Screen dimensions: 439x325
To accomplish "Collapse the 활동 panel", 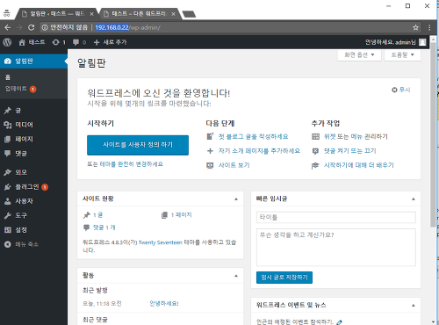I will [x=236, y=276].
